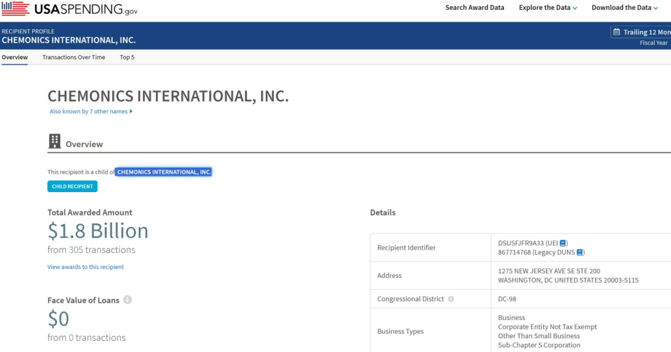Copy the UEI recipient identifier
Viewport: 671px width, 352px height.
(563, 243)
